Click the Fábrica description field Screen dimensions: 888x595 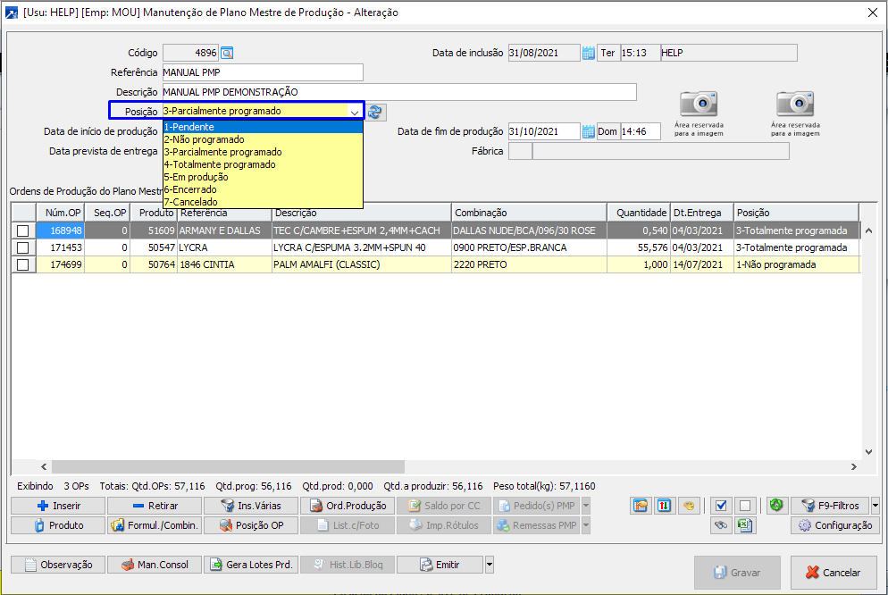tap(660, 151)
